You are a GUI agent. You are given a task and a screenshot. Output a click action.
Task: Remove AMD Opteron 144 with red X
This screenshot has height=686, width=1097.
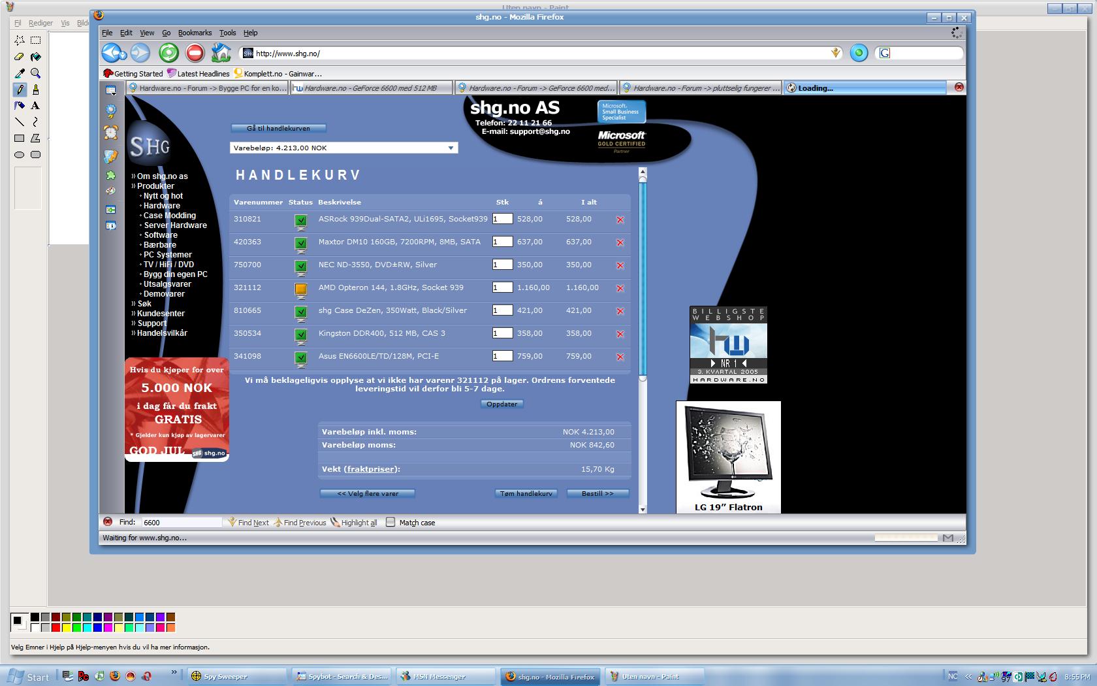click(620, 289)
